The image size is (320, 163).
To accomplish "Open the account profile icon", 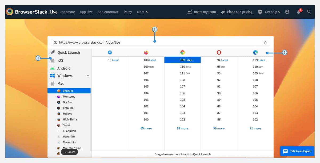I will pos(287,12).
